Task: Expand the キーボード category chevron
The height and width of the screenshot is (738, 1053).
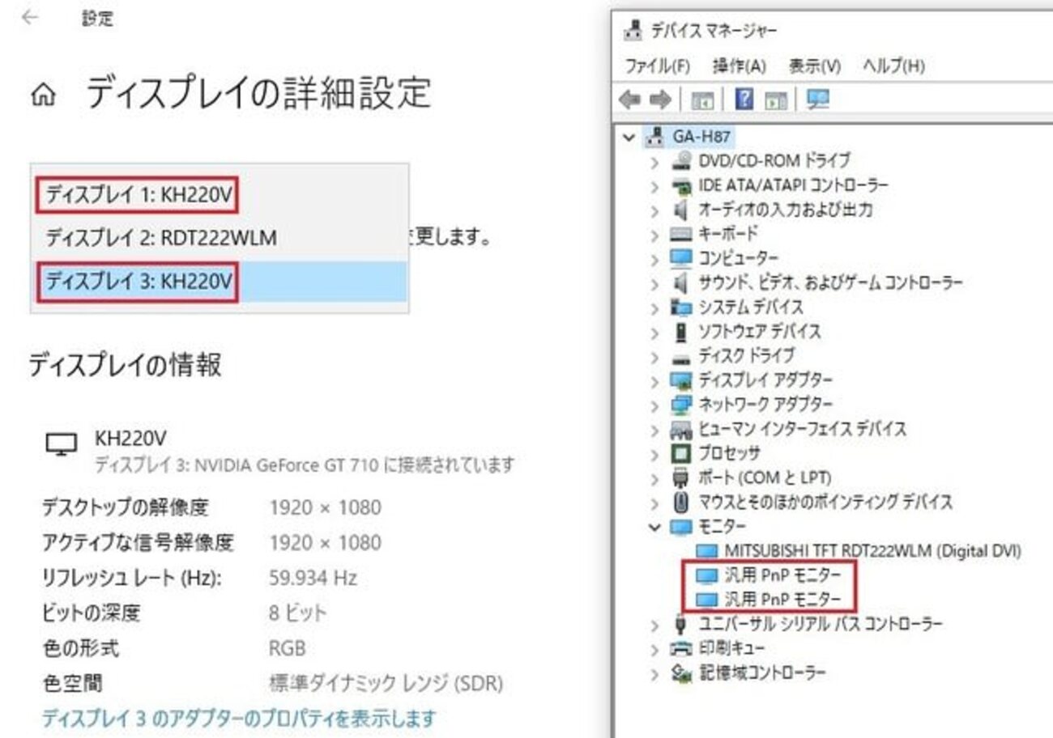Action: pos(656,234)
